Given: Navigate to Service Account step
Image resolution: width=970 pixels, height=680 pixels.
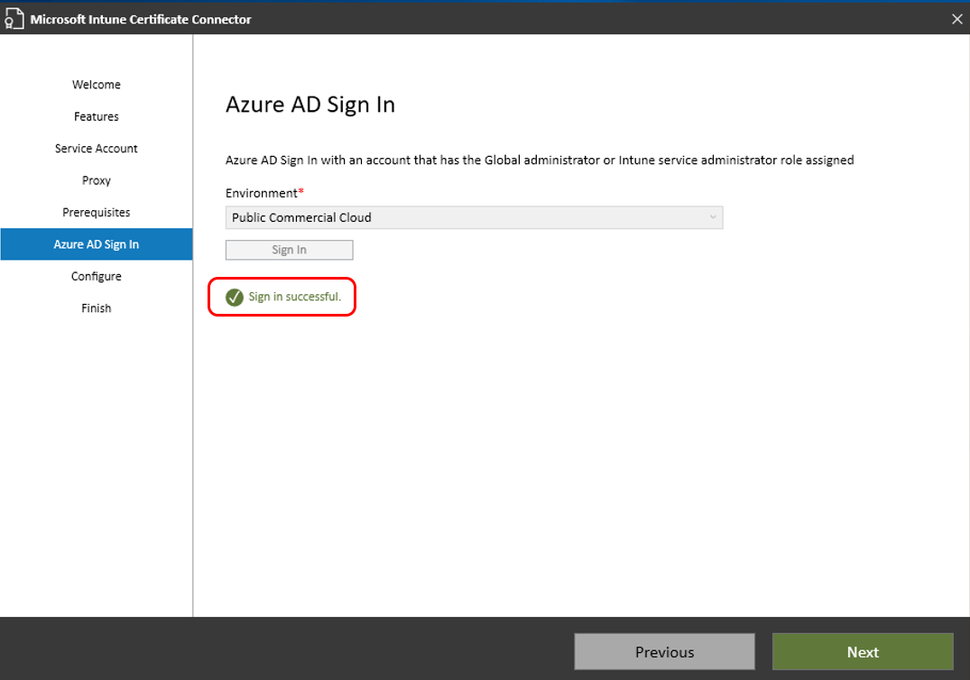Looking at the screenshot, I should click(96, 148).
